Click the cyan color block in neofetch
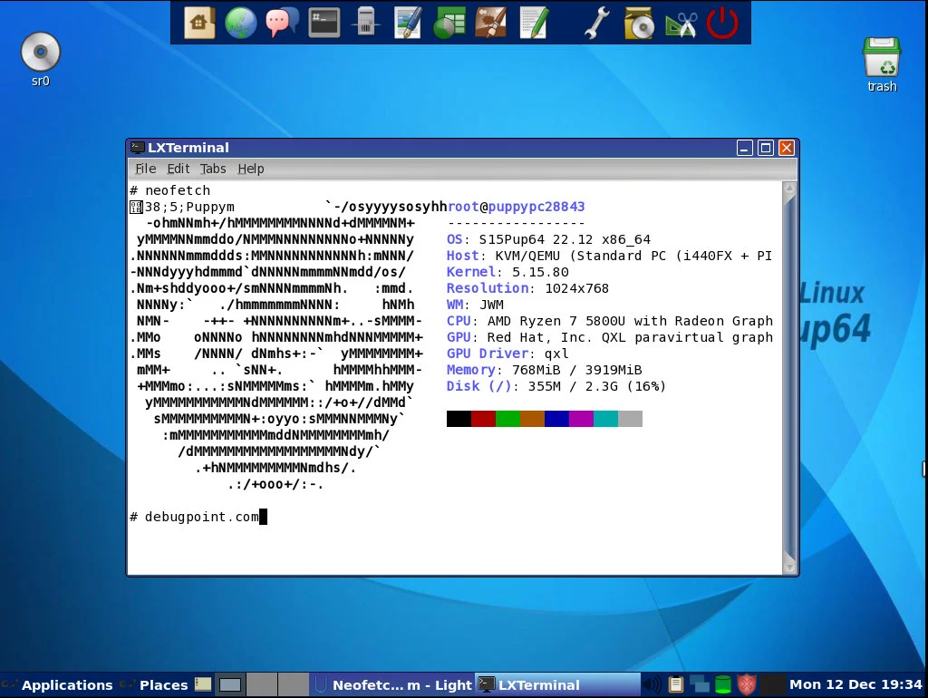This screenshot has height=698, width=928. point(605,419)
